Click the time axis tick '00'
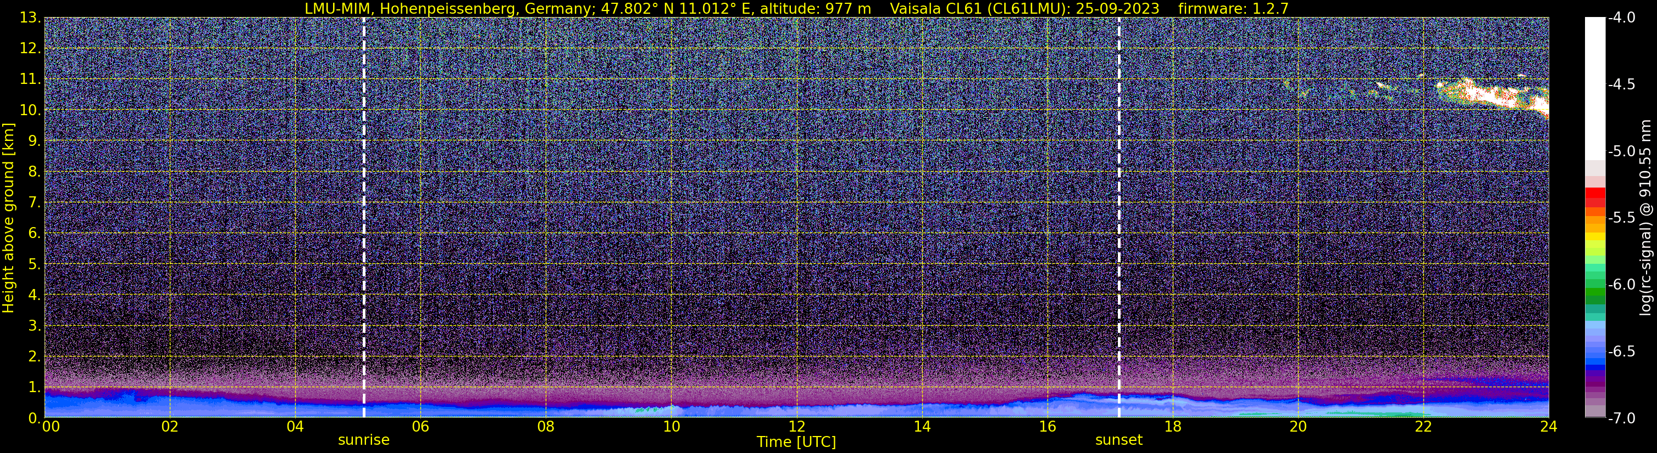The image size is (1657, 453). 51,427
